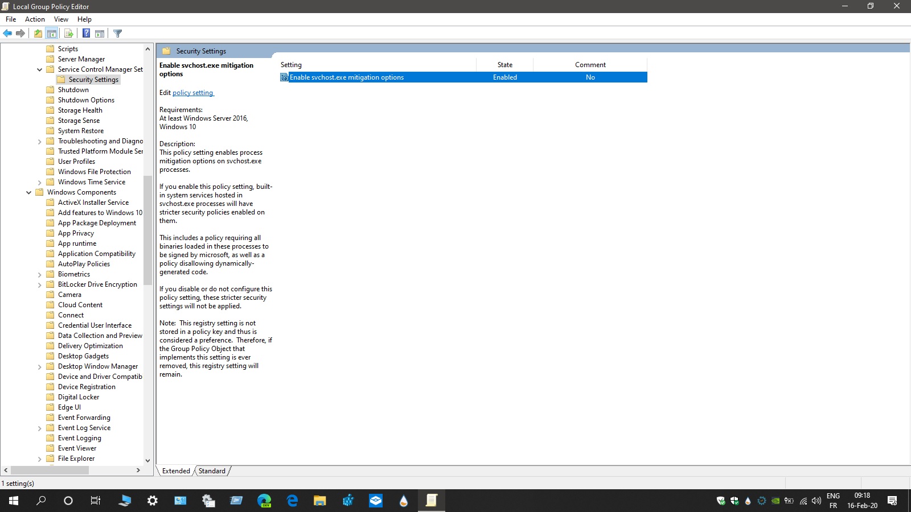
Task: Open the View menu
Action: tap(61, 19)
